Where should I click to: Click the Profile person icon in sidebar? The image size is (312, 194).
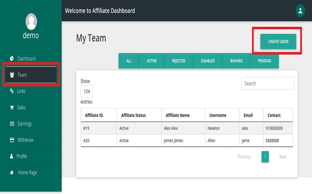pos(12,156)
